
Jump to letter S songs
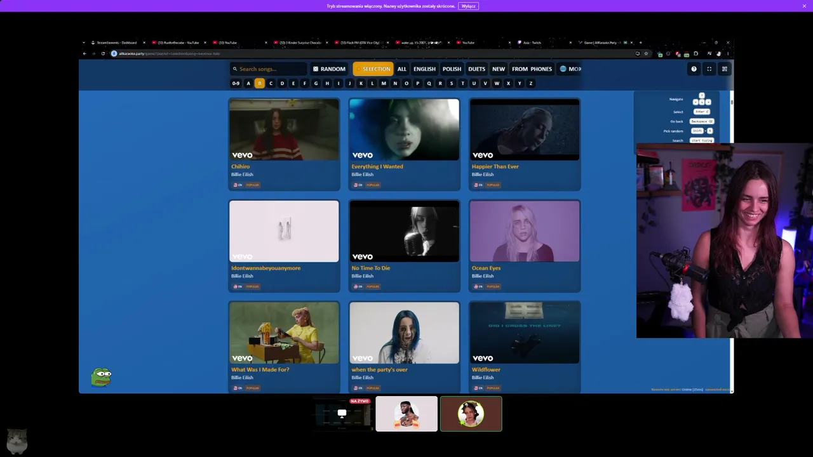452,83
